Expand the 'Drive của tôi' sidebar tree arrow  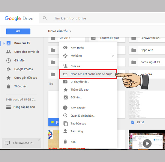(x=4, y=43)
